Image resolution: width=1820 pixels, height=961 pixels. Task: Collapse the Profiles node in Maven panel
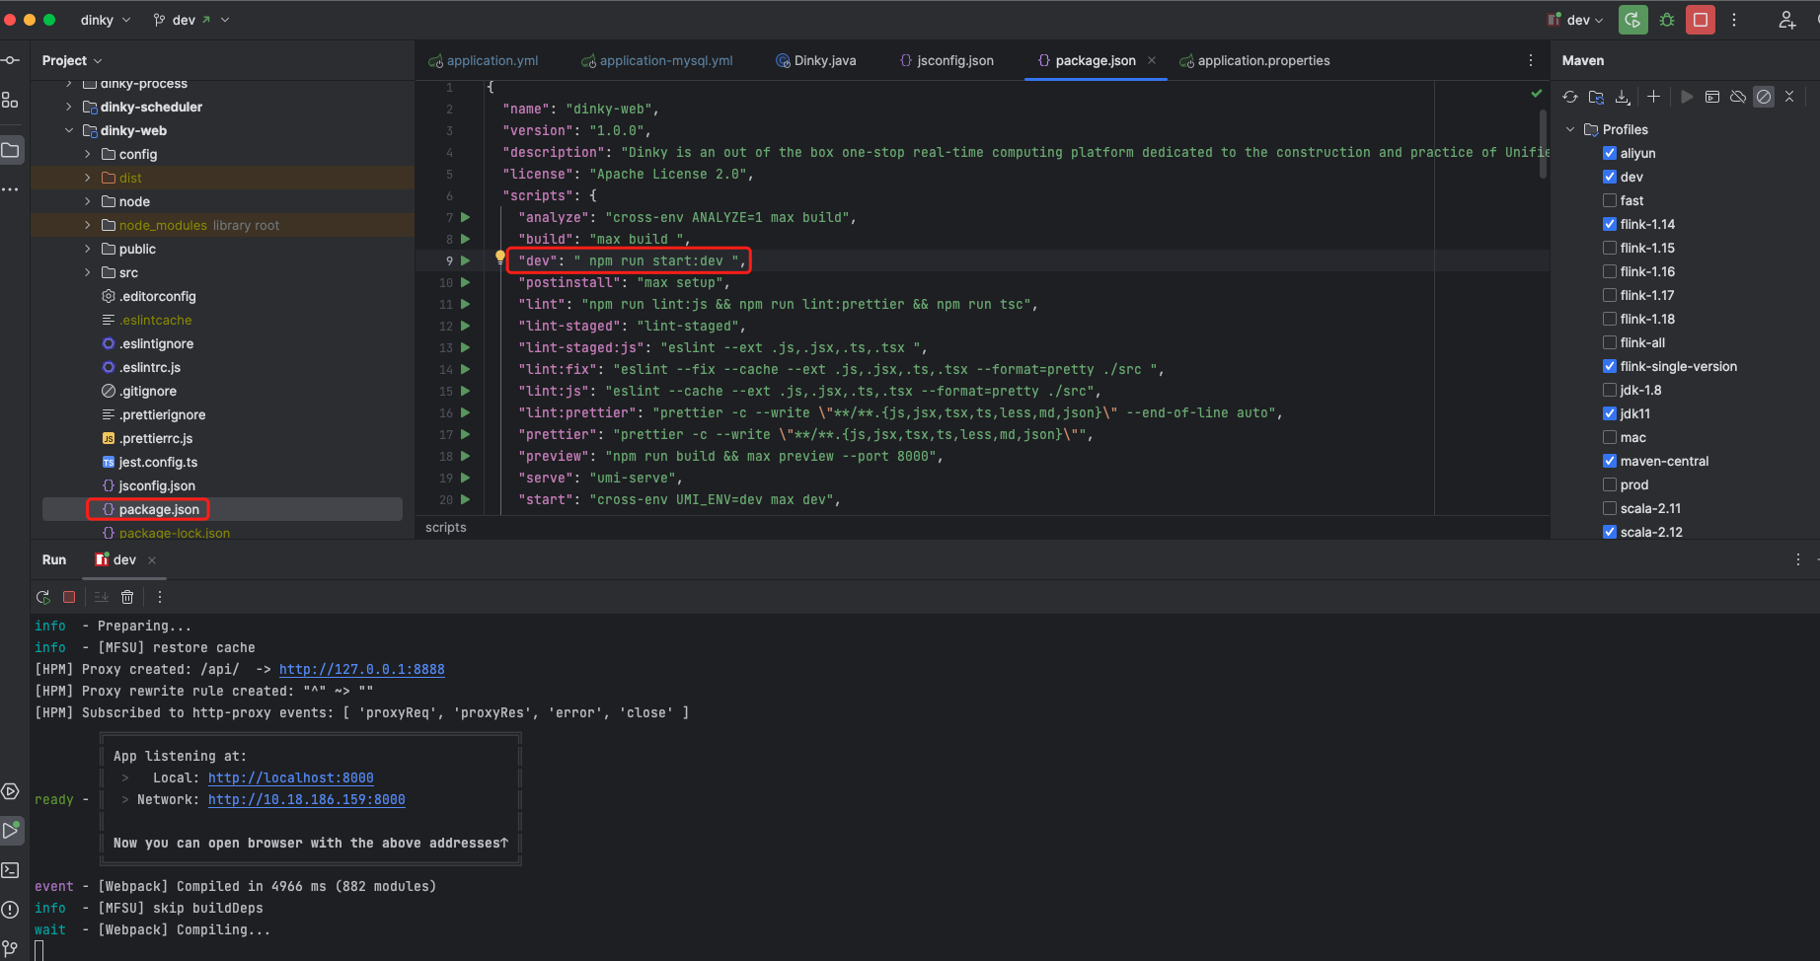pyautogui.click(x=1569, y=128)
